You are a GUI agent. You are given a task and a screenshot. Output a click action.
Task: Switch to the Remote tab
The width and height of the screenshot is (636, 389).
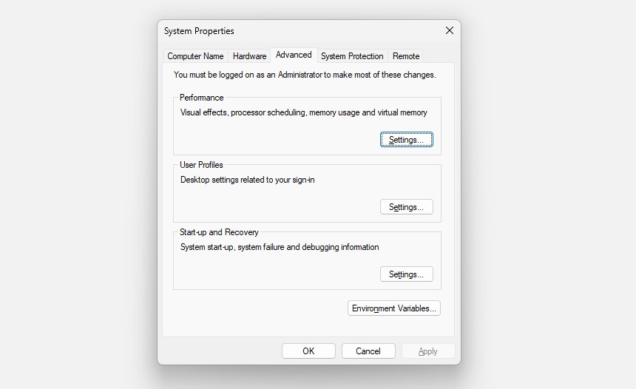coord(406,56)
